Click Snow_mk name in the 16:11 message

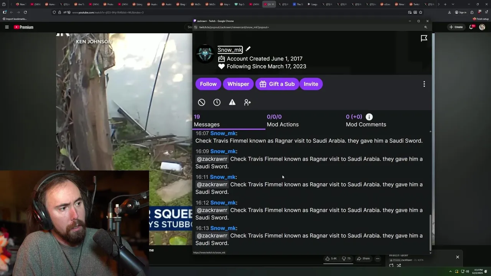coord(222,177)
